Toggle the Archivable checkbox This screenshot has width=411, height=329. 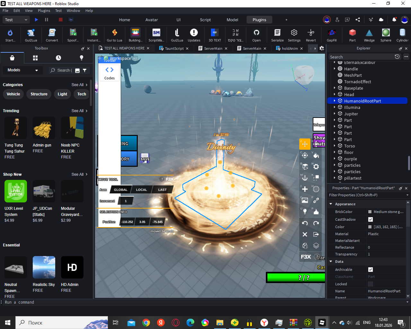click(x=371, y=270)
